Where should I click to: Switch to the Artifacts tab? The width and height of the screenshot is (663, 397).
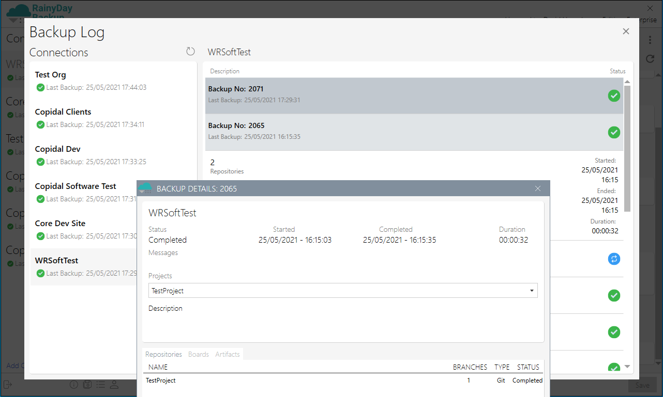228,354
